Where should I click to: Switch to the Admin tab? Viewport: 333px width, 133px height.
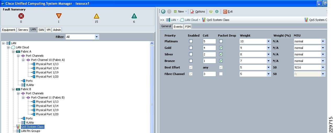click(x=57, y=30)
